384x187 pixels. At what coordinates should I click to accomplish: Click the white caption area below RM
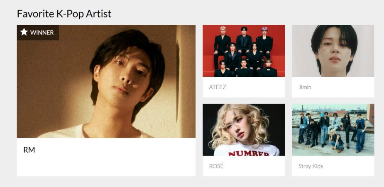tap(106, 157)
